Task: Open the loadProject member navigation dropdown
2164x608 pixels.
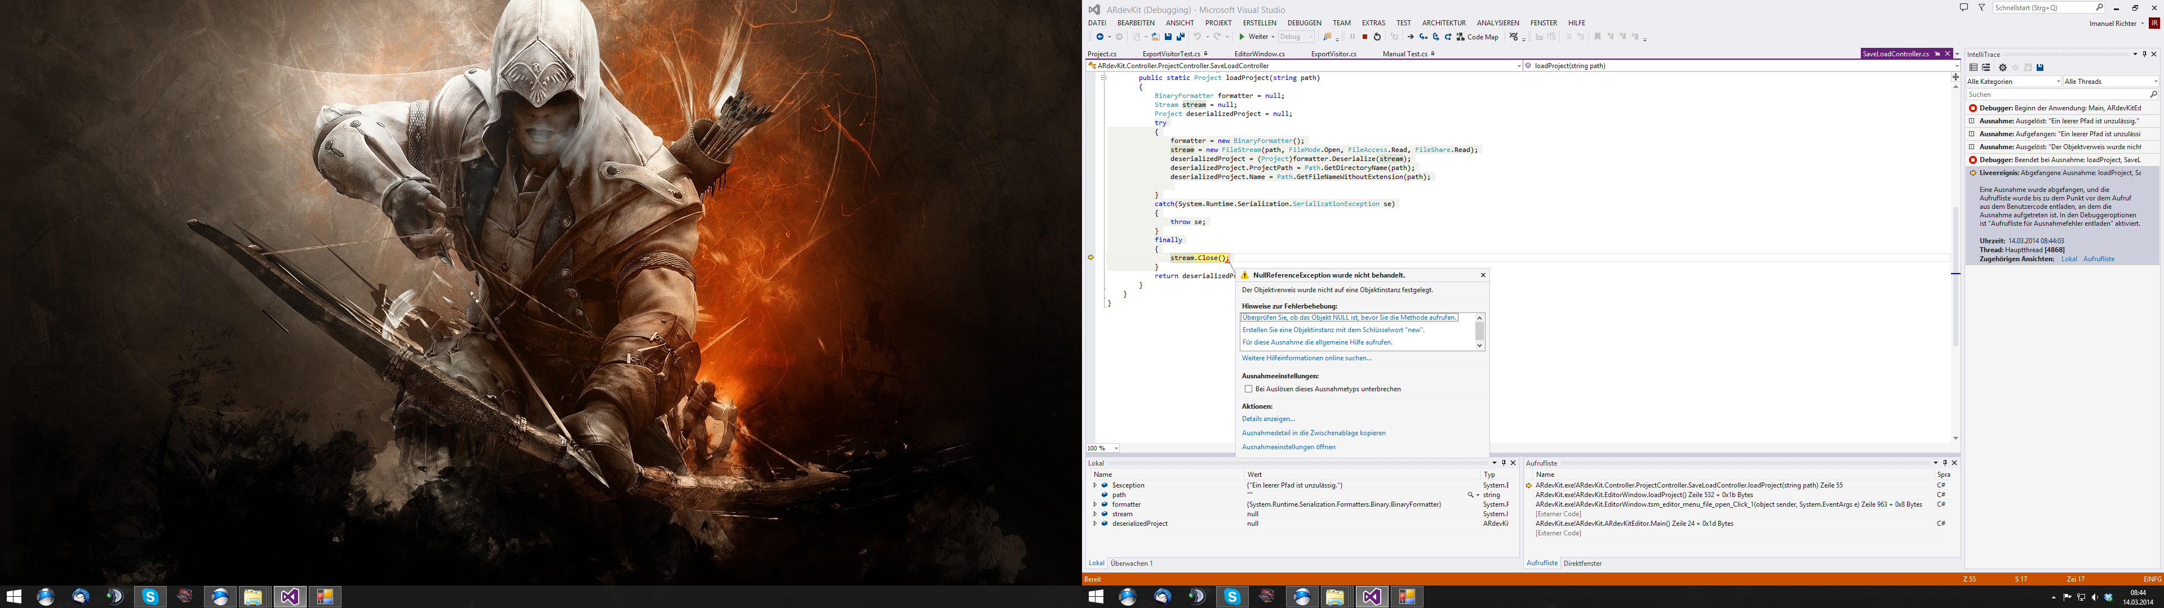Action: click(x=1741, y=65)
